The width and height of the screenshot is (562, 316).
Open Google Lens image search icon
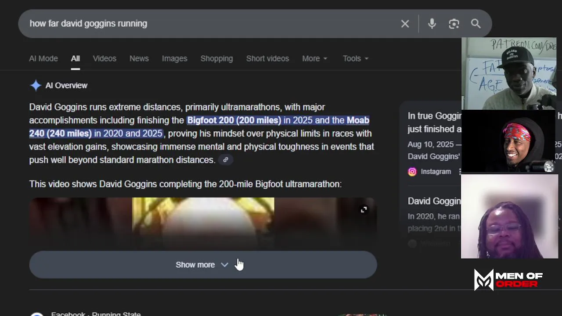click(454, 24)
